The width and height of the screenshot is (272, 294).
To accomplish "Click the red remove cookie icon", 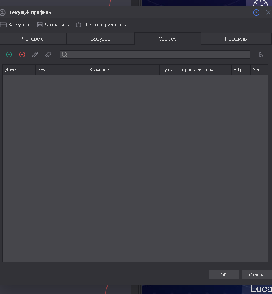I will tap(22, 55).
